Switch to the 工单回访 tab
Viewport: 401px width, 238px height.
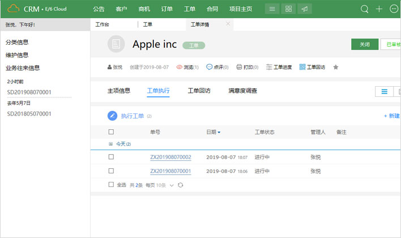[199, 91]
